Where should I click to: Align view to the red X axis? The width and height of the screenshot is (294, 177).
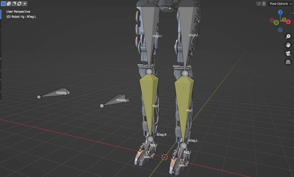click(288, 22)
